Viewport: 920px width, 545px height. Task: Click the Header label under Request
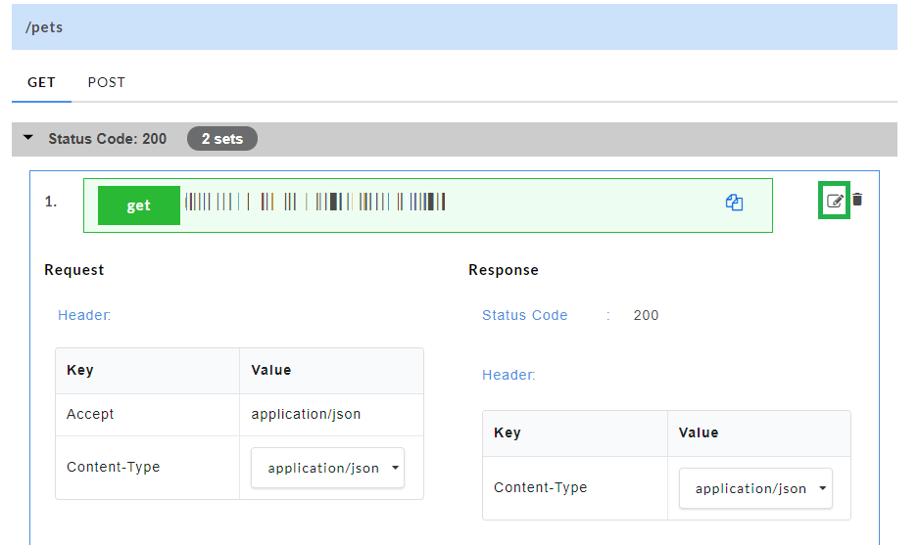pyautogui.click(x=84, y=315)
